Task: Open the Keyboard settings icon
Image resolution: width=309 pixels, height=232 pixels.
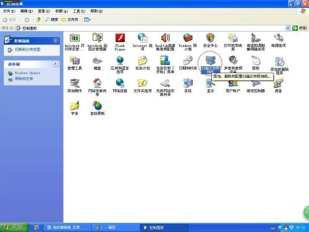Action: coord(97,61)
